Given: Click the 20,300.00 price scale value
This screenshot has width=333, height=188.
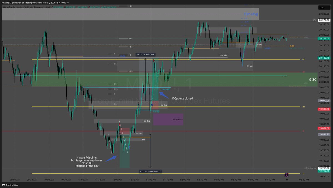Looking at the screenshot, I should coord(324,14).
